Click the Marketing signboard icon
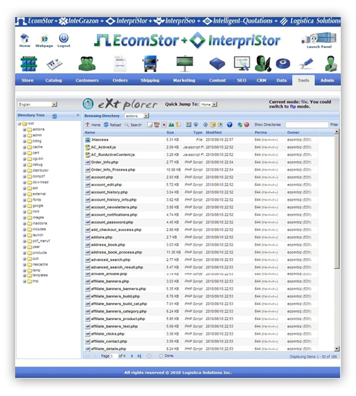Image resolution: width=356 pixels, height=396 pixels. pos(185,63)
